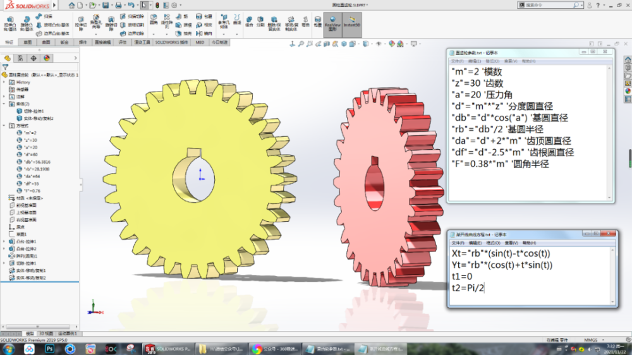
Task: Switch to SOLIDWORKS taskbar button
Action: [168, 349]
